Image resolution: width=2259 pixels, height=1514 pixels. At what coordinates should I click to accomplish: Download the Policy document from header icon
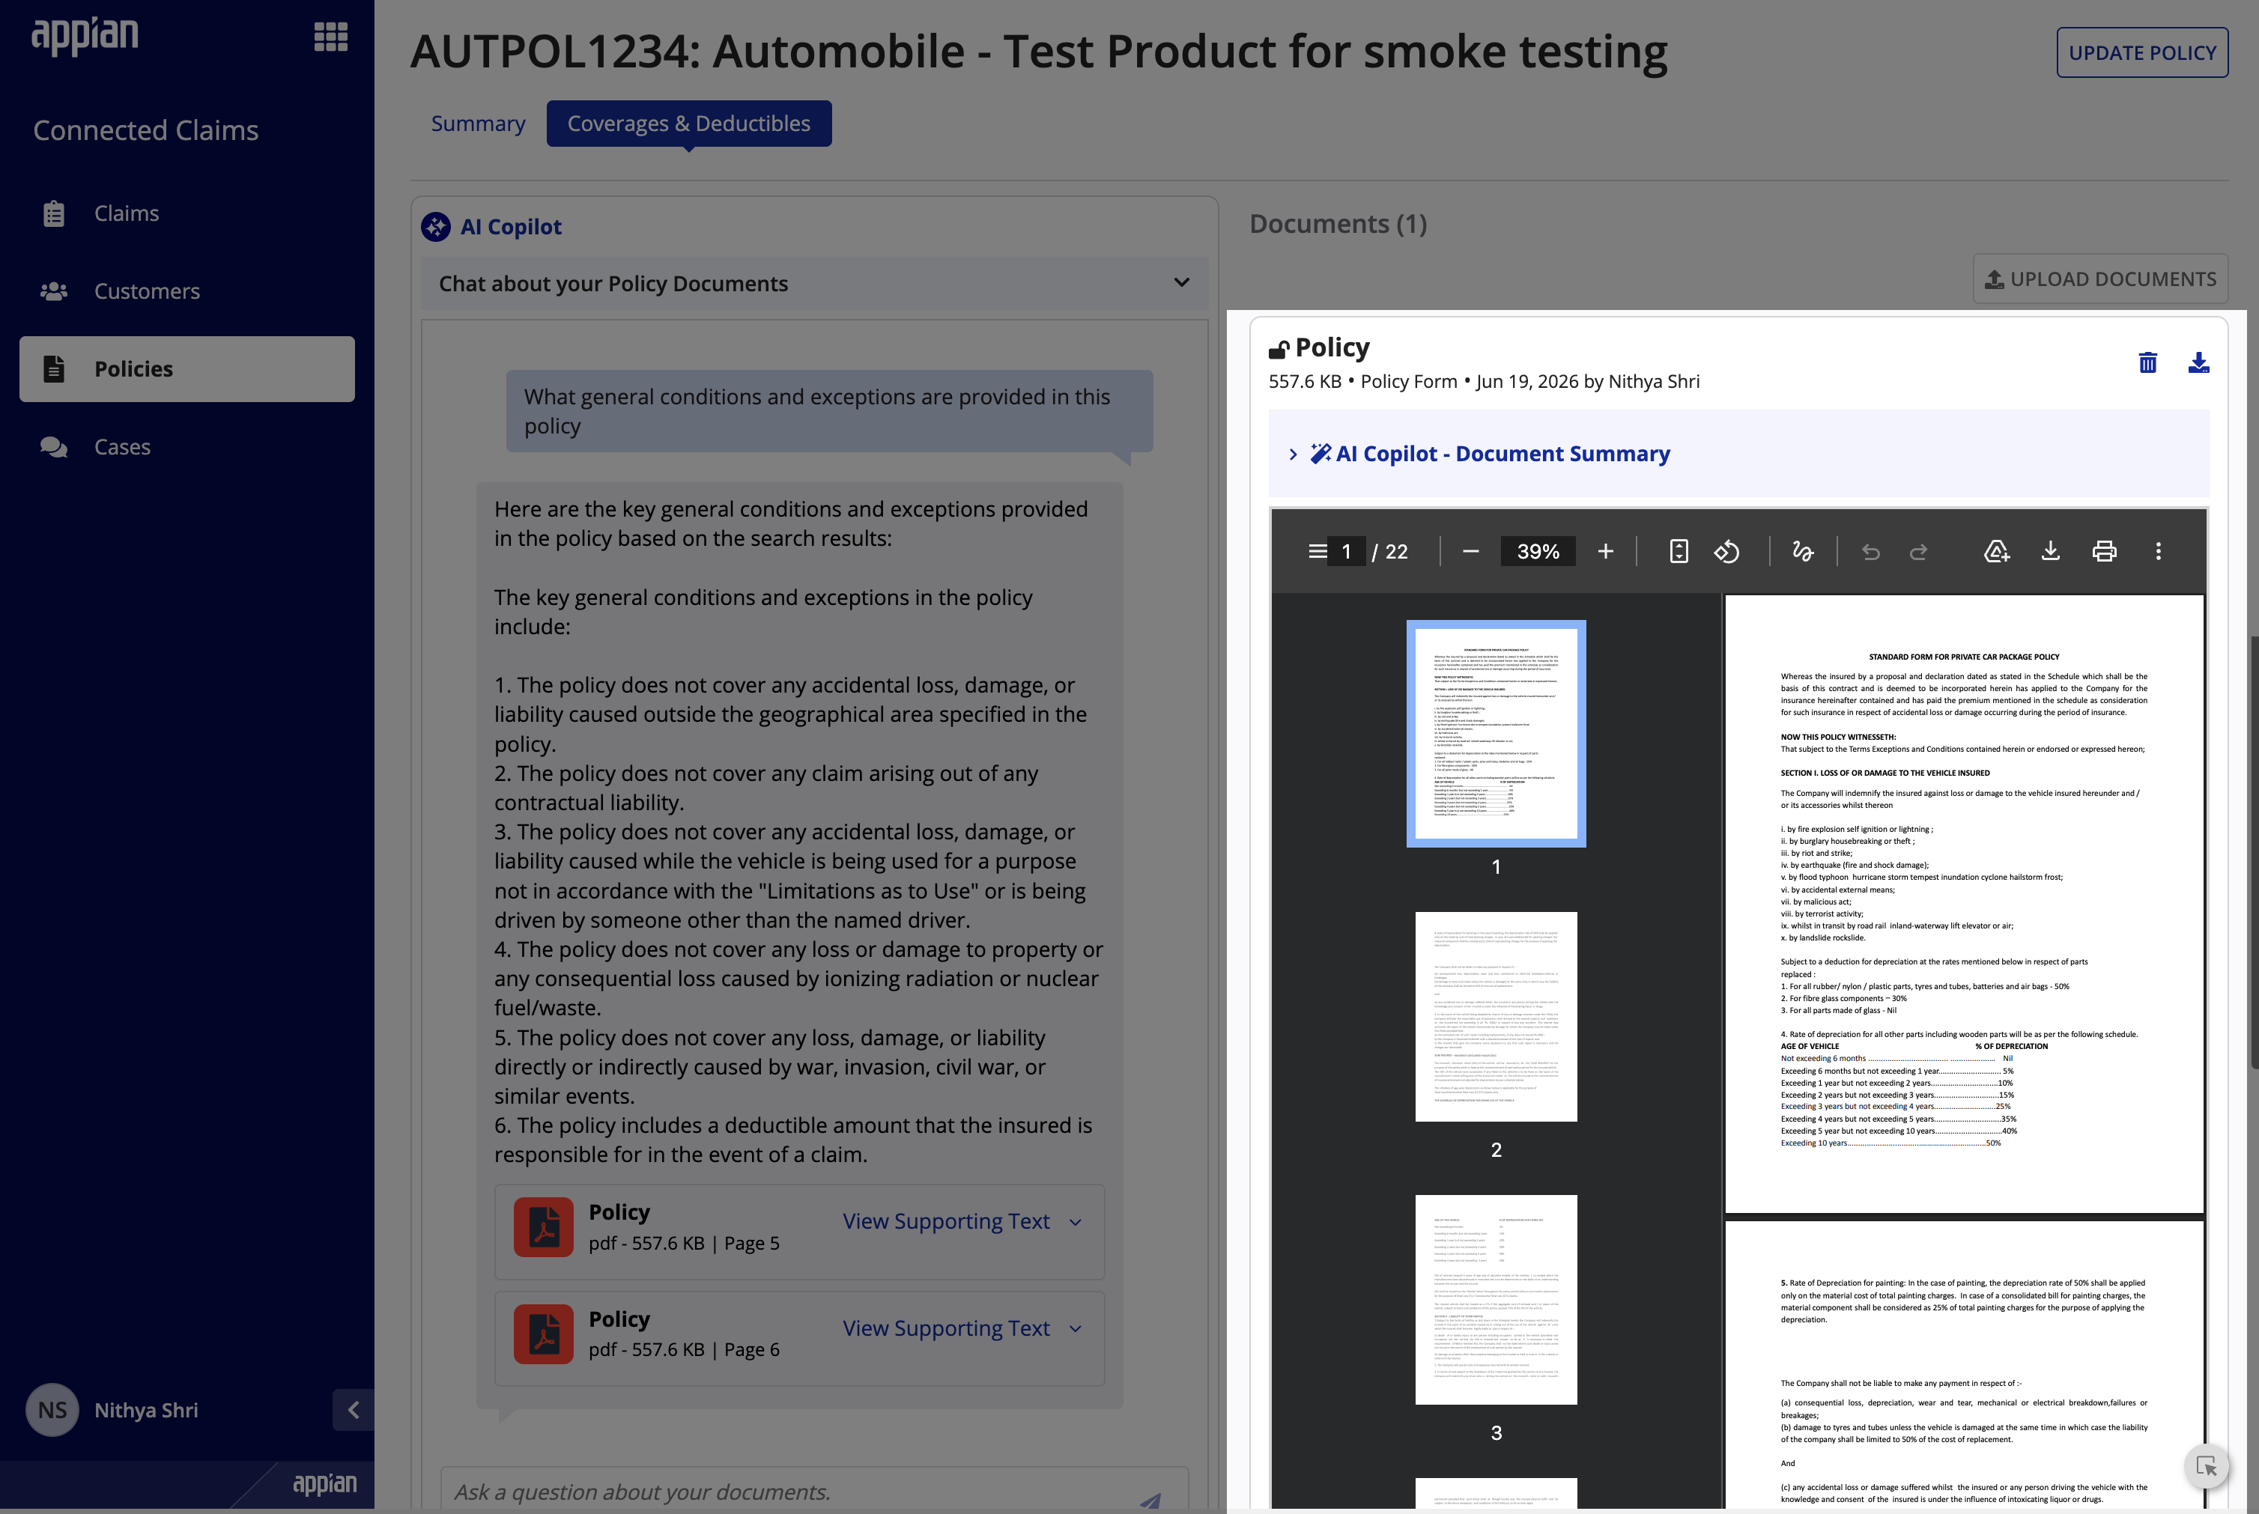(2199, 362)
